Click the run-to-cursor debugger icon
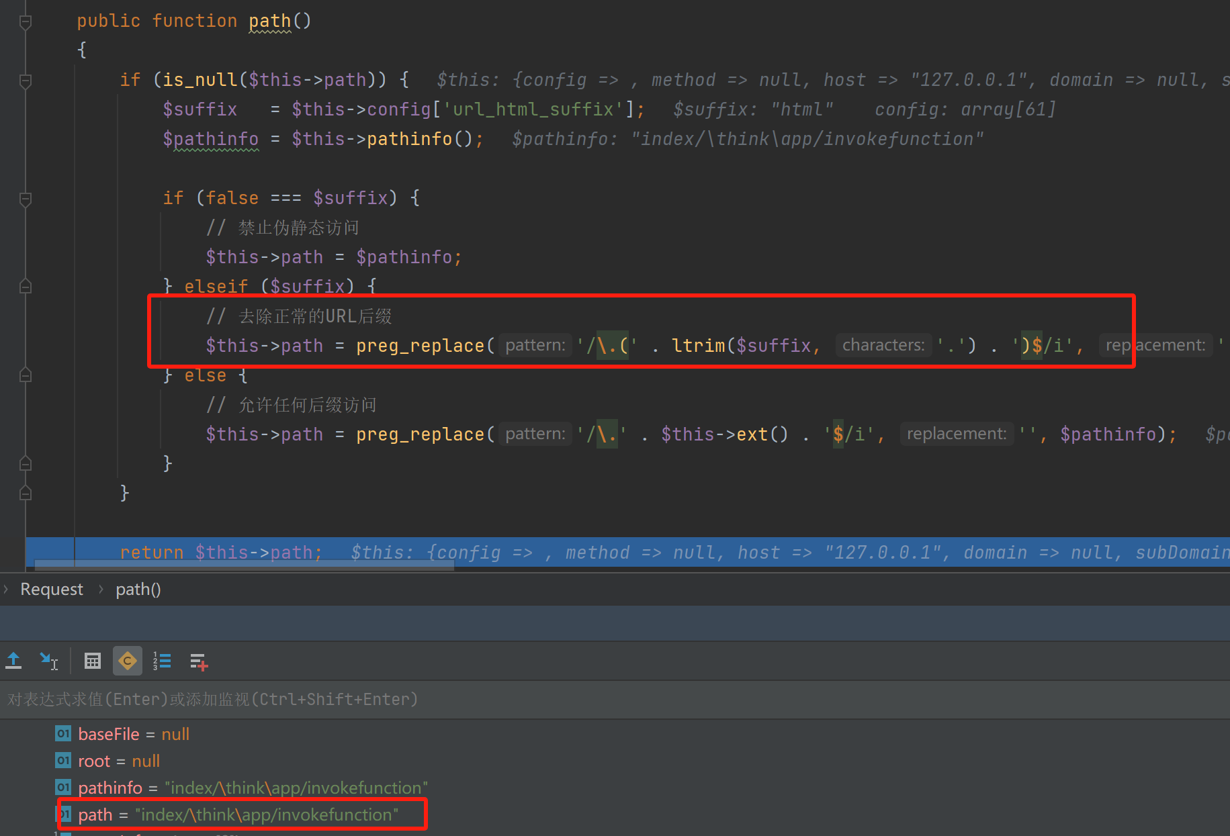This screenshot has height=836, width=1230. [x=48, y=661]
